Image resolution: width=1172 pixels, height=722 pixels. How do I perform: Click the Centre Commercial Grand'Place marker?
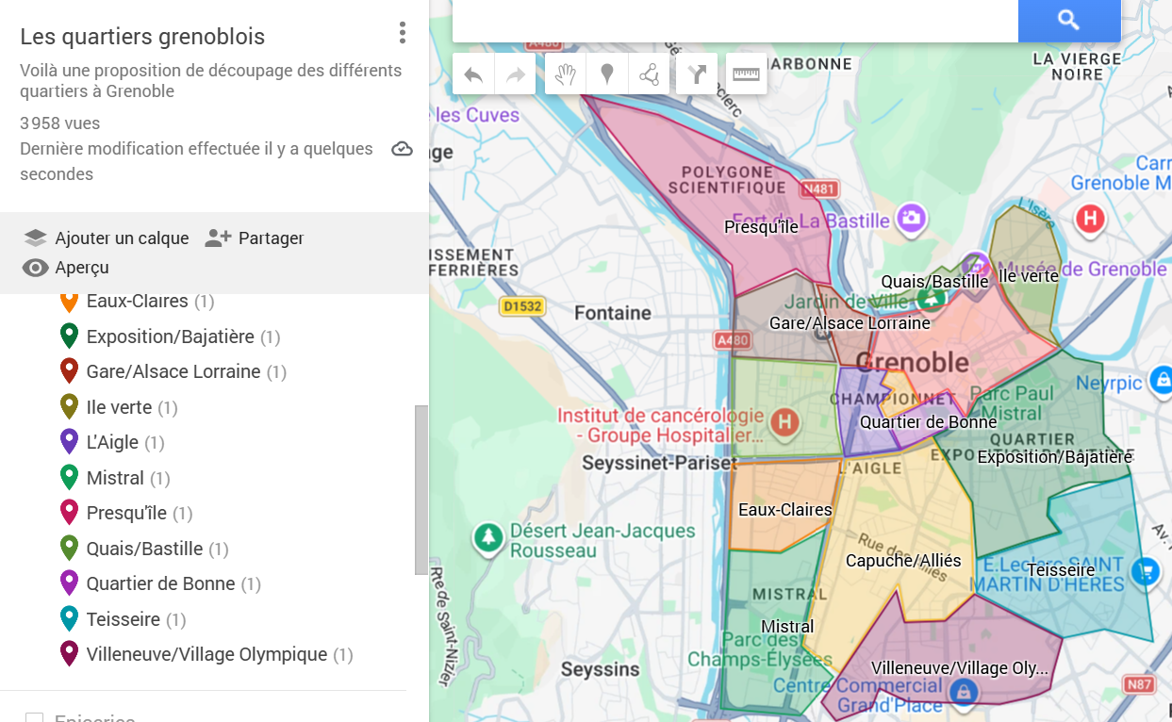coord(963,693)
